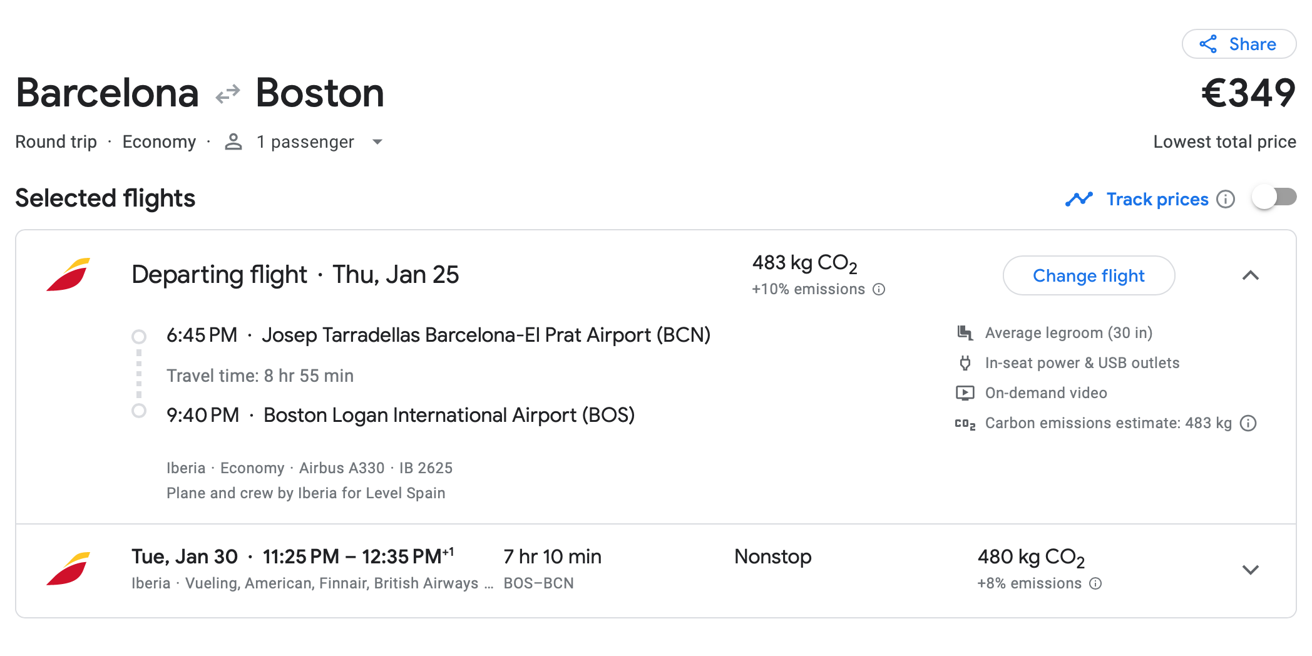Click the Iberia logo on return flight
Viewport: 1312px width, 656px height.
tap(68, 569)
